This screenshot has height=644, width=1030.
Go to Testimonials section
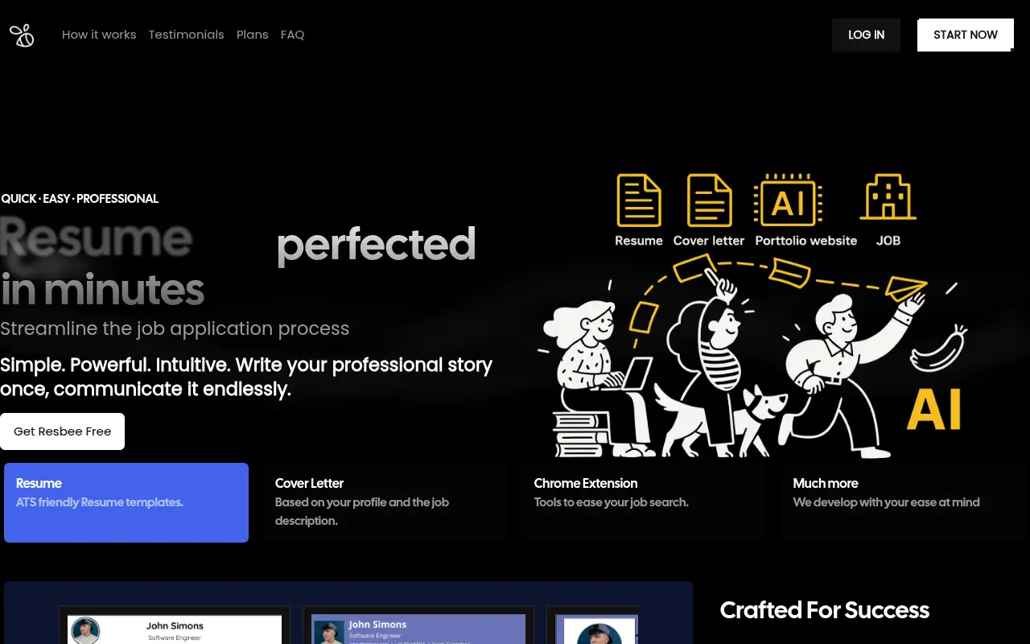187,35
